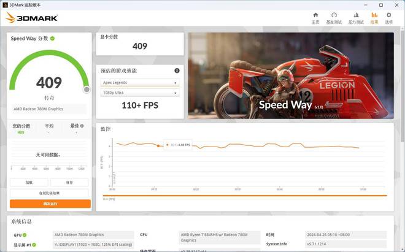Click the estimated game performance info icon

point(177,71)
